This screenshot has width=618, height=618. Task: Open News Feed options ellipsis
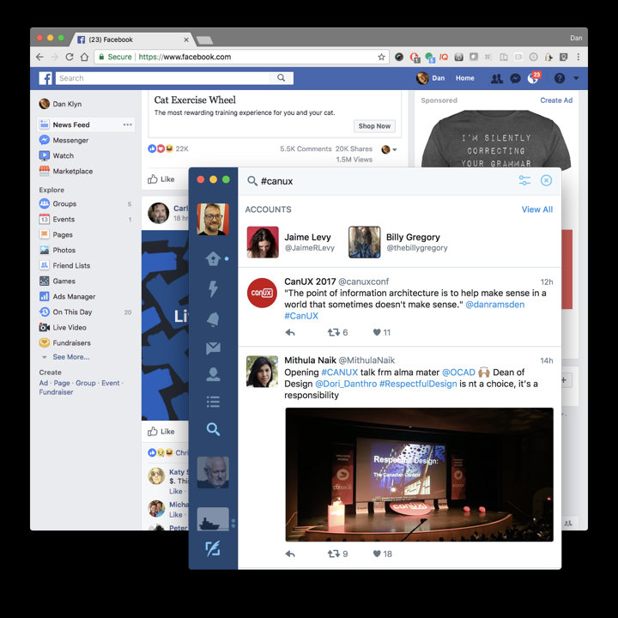[127, 124]
